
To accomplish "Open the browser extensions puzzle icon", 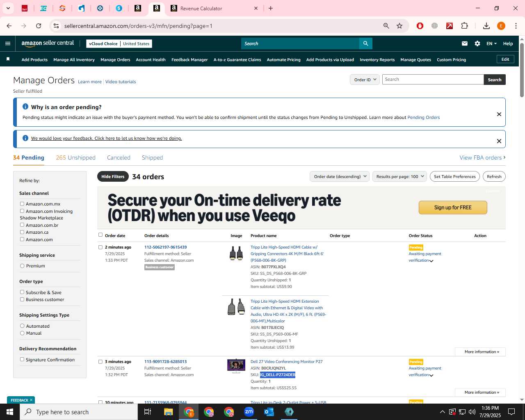I will point(465,26).
